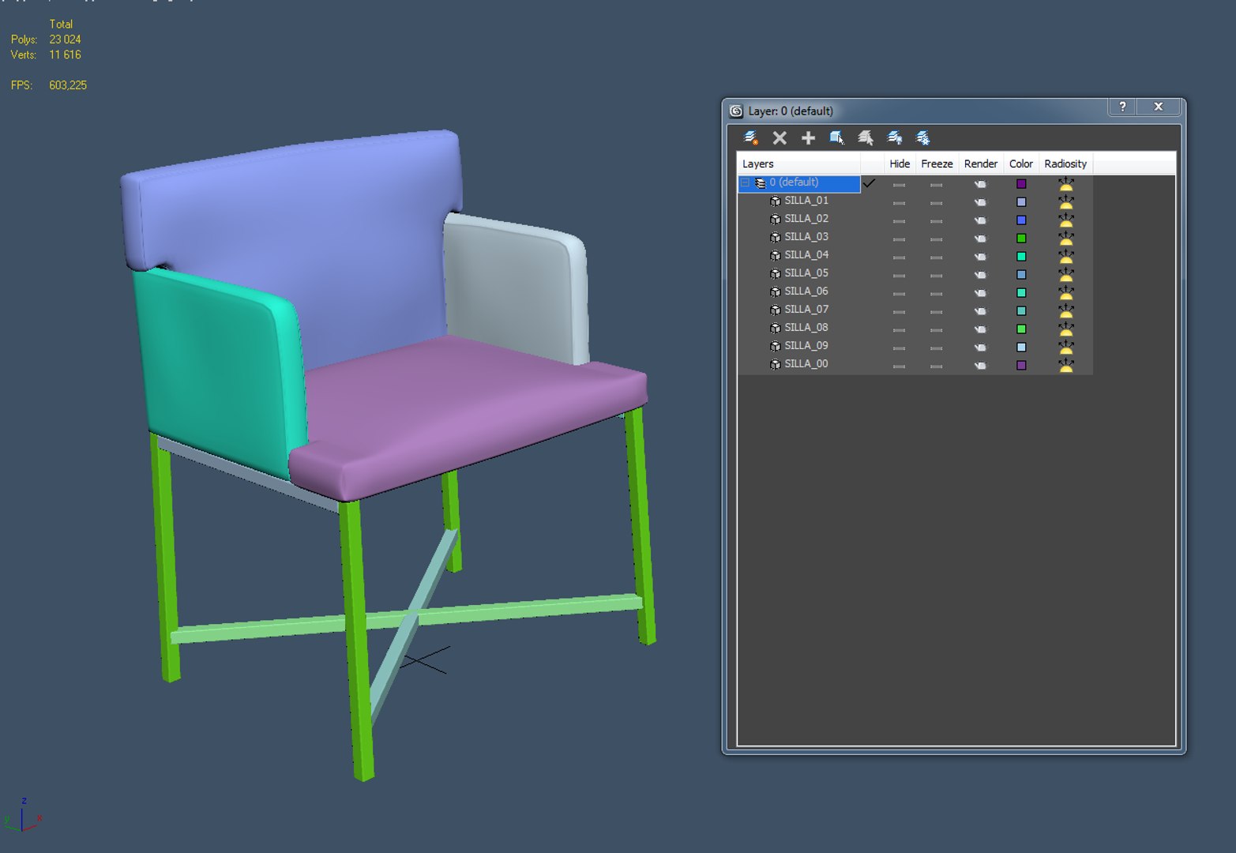Click the teapot Render icon for 0 (default)

(x=980, y=184)
